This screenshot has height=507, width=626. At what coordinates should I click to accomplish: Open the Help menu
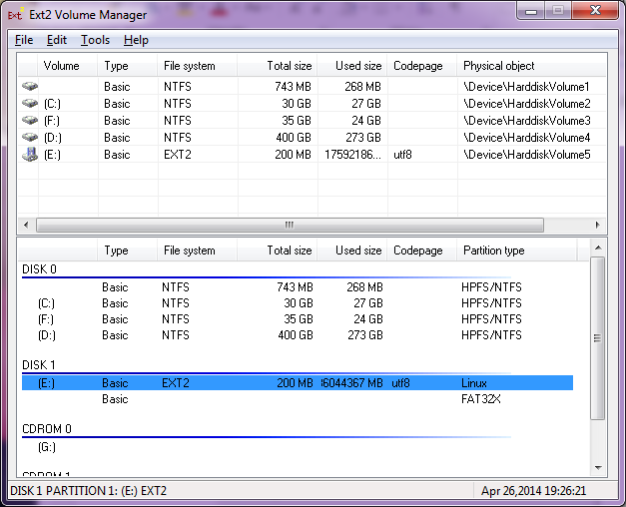tap(136, 40)
